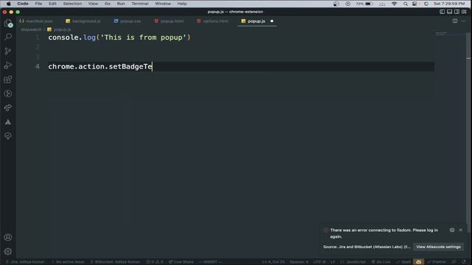Click the popup.js breadcrumb item
472x265 pixels.
[x=59, y=29]
